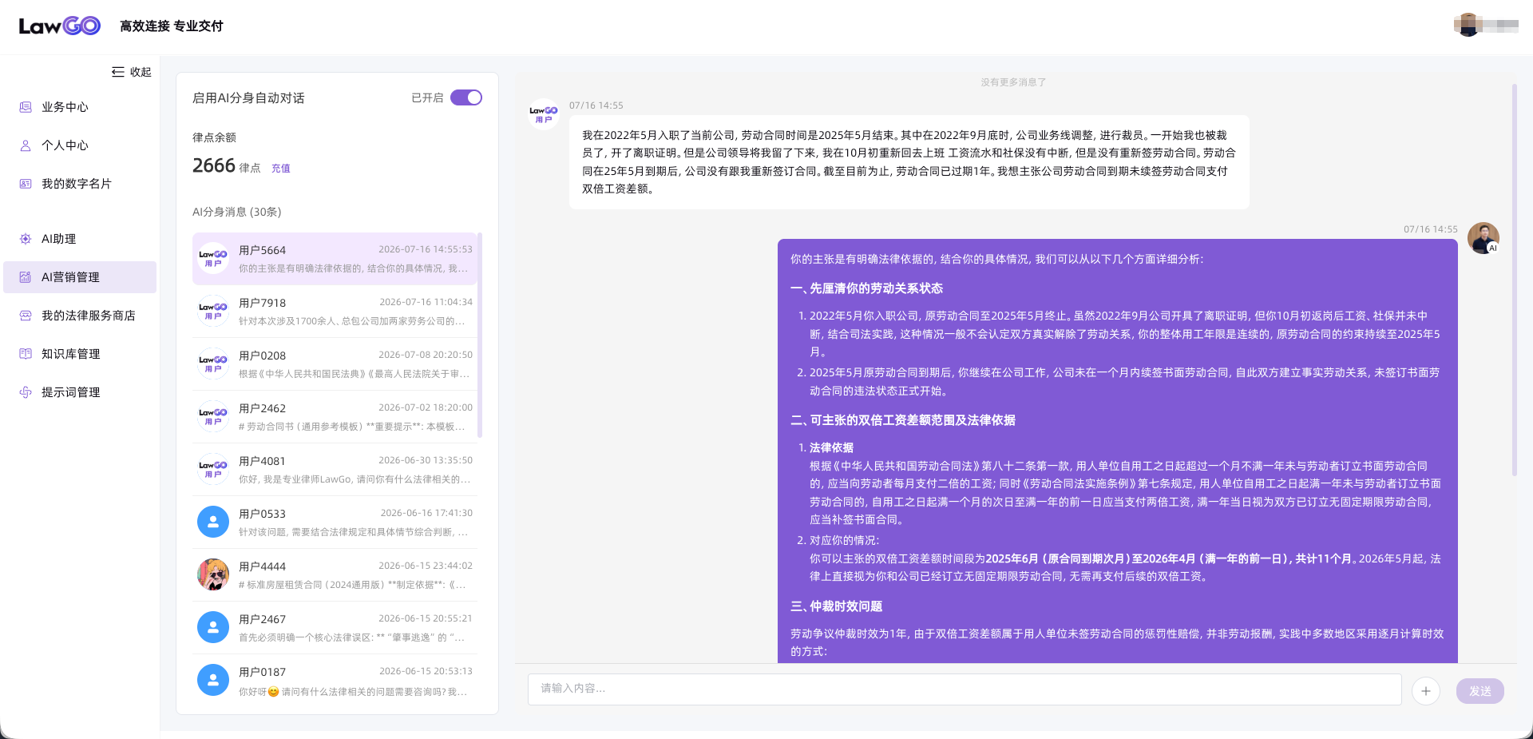Open conversation with 用户0187
This screenshot has height=739, width=1533.
(335, 681)
